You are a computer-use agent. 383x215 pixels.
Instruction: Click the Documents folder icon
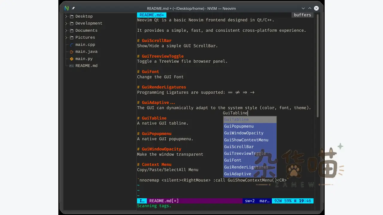click(72, 30)
